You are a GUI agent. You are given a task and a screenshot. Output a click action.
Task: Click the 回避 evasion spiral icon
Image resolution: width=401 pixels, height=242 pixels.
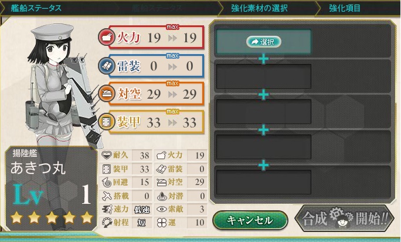click(x=107, y=182)
